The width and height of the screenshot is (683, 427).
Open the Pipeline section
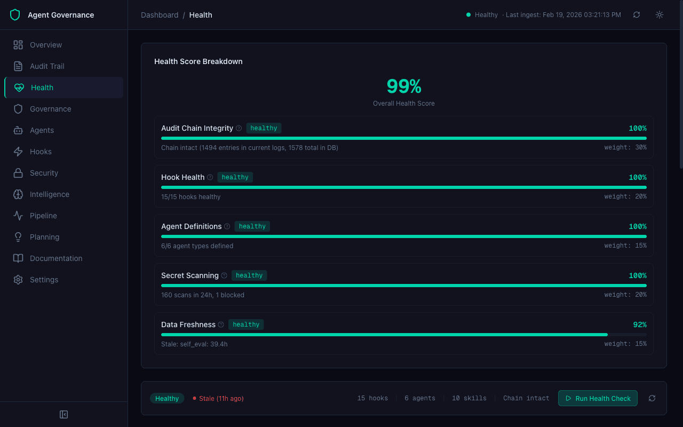[x=44, y=216]
